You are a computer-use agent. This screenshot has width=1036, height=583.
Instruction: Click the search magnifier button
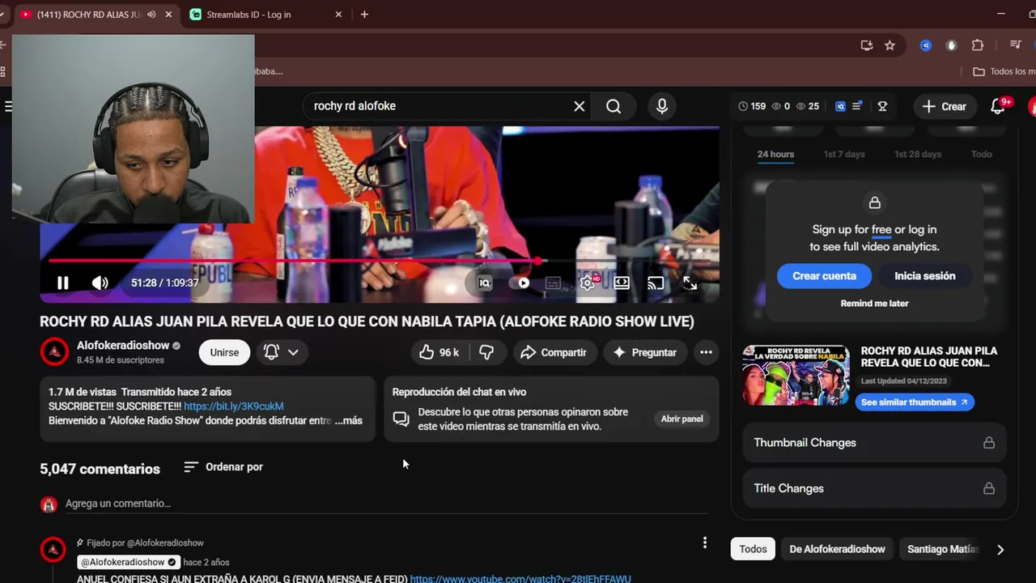[x=614, y=106]
